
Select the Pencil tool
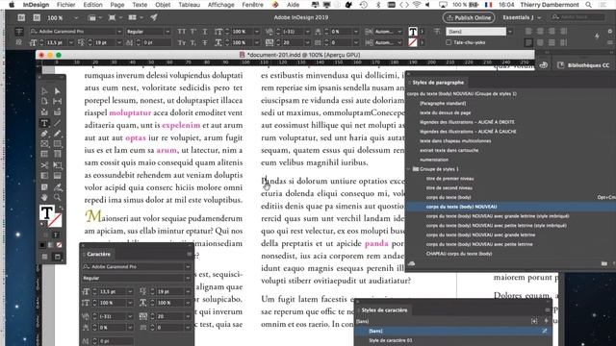click(58, 134)
